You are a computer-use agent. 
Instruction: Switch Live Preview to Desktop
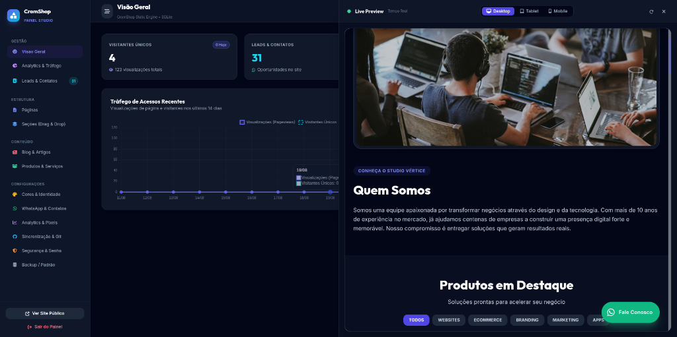[x=498, y=11]
